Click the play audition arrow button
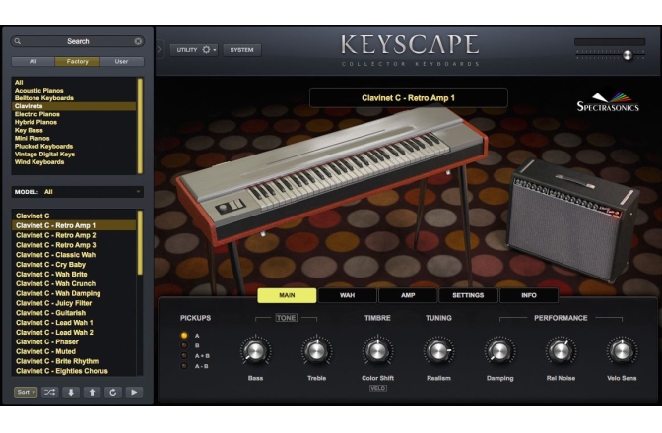This screenshot has height=433, width=662. pyautogui.click(x=134, y=392)
